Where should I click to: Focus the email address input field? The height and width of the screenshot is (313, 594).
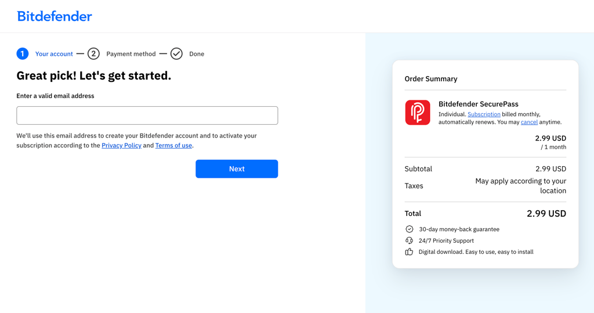tap(147, 116)
